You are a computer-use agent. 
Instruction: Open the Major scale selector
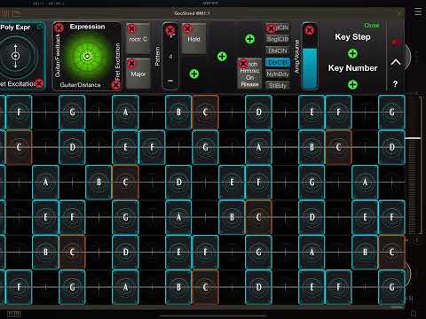tap(138, 74)
